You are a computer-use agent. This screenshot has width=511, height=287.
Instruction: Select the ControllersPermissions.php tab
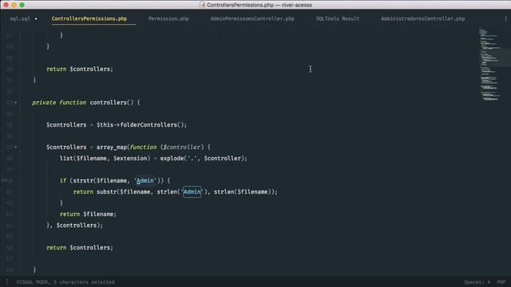coord(89,19)
